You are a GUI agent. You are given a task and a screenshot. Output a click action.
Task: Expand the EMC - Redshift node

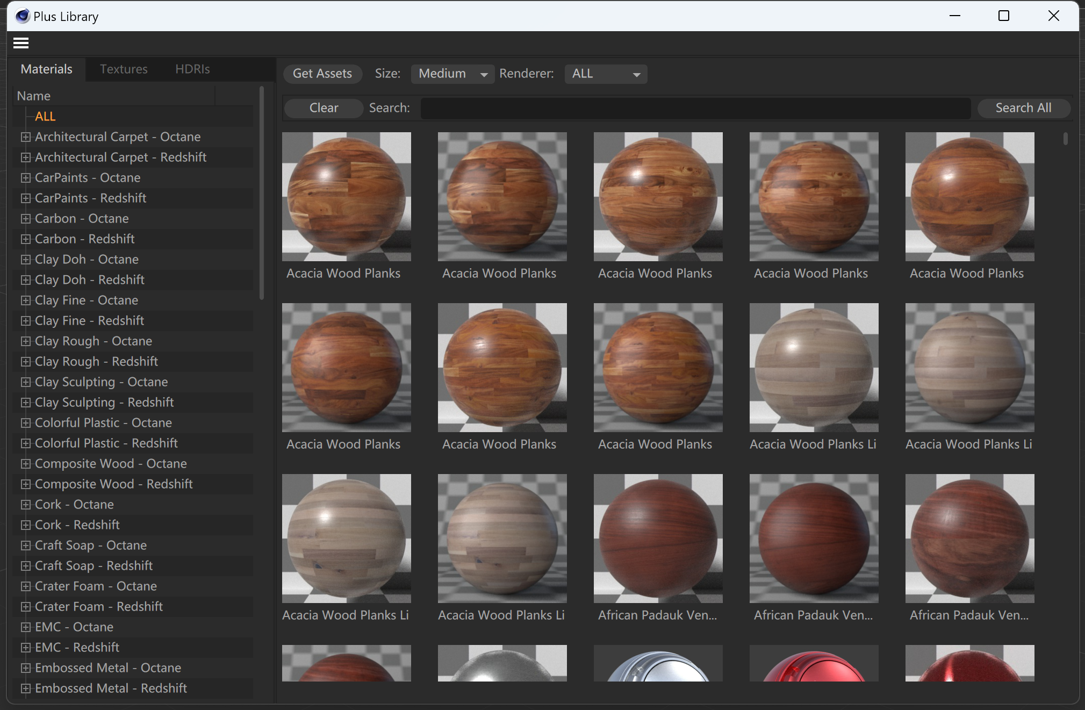click(25, 648)
